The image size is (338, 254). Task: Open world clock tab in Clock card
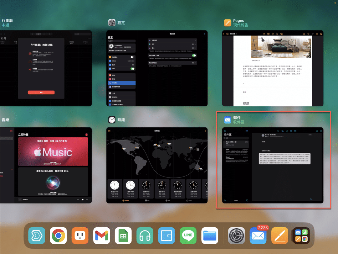[126, 200]
